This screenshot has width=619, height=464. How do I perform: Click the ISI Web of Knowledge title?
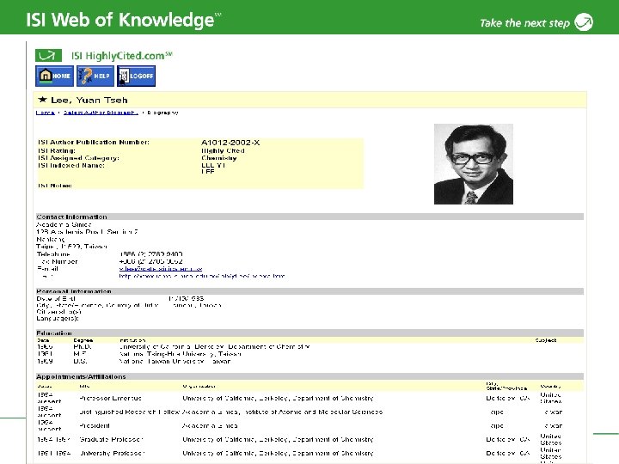[x=124, y=20]
